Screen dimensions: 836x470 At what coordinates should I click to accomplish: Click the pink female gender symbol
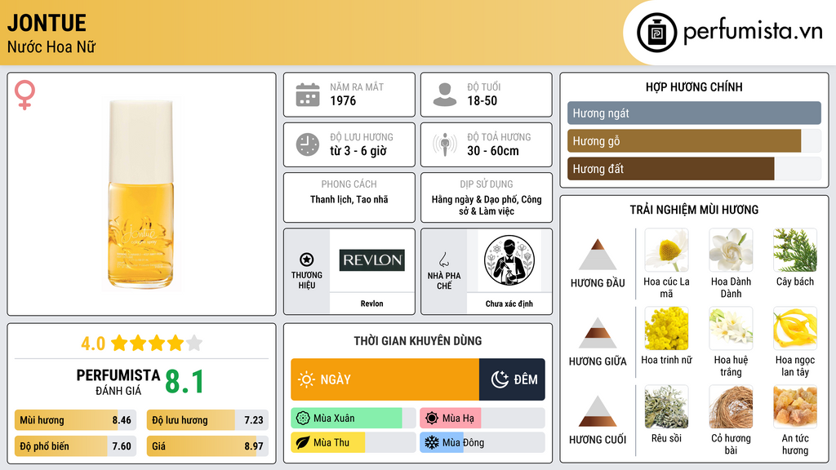(24, 95)
